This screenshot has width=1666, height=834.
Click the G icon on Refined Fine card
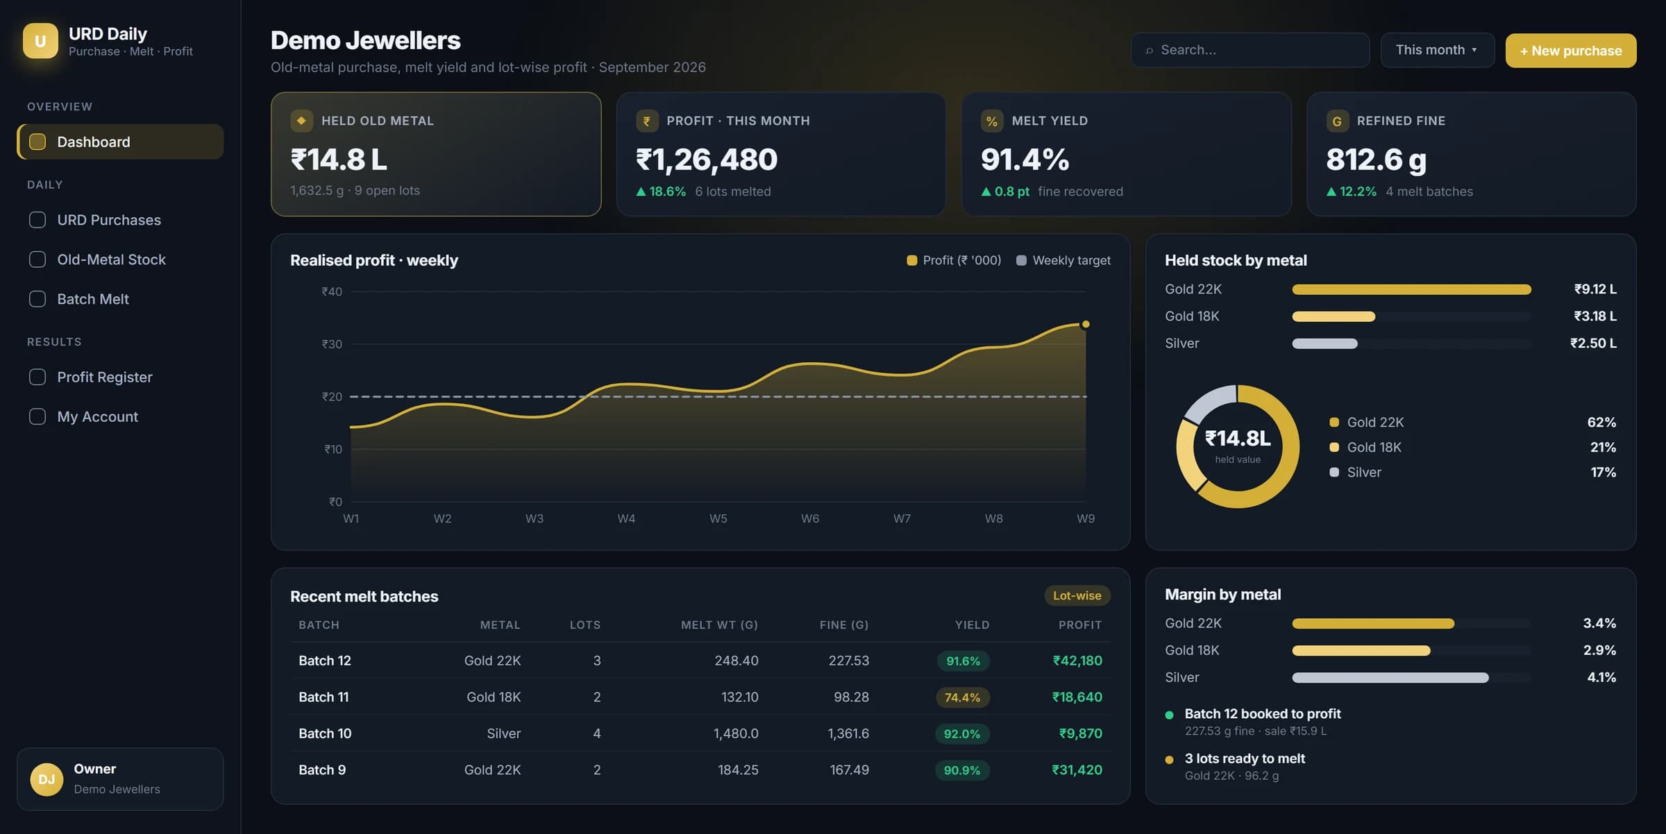[x=1337, y=121]
